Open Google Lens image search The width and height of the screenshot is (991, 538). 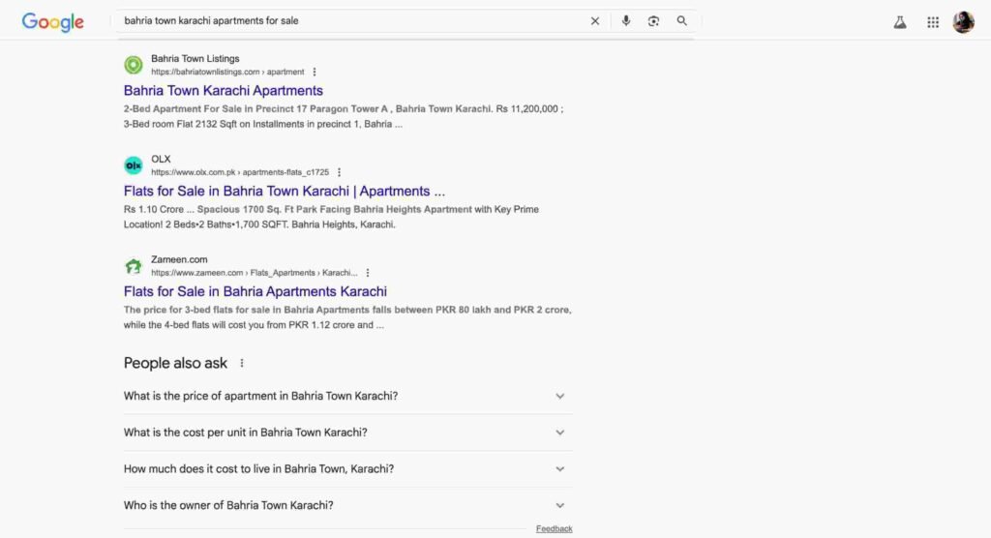pos(654,21)
